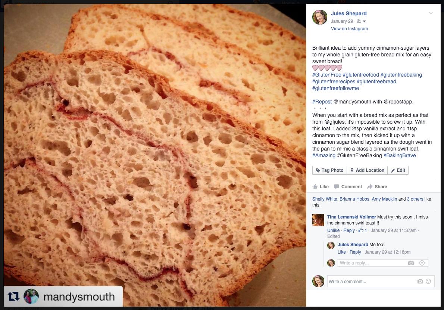
Task: Click emoji smiley in Write a comment box
Action: 428,281
